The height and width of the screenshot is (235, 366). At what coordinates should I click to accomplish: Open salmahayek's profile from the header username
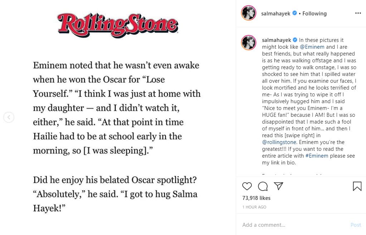click(x=276, y=13)
